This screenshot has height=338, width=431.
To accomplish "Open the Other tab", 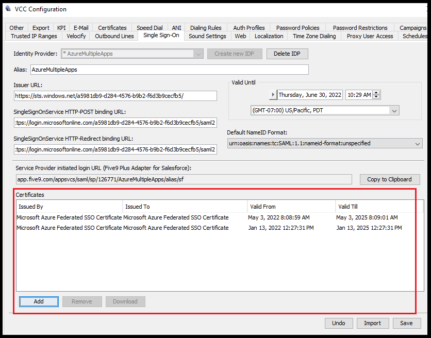I will tap(16, 28).
